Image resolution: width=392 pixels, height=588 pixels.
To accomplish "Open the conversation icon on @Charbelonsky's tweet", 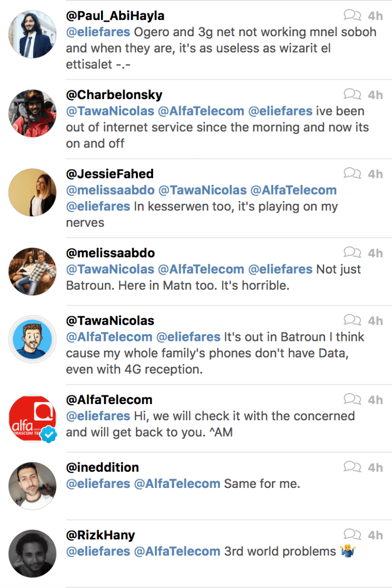I will [x=352, y=94].
